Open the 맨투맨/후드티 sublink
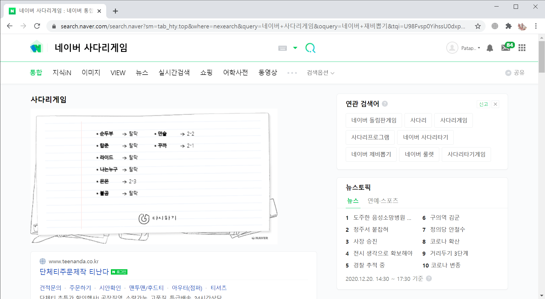The image size is (545, 299). 146,288
